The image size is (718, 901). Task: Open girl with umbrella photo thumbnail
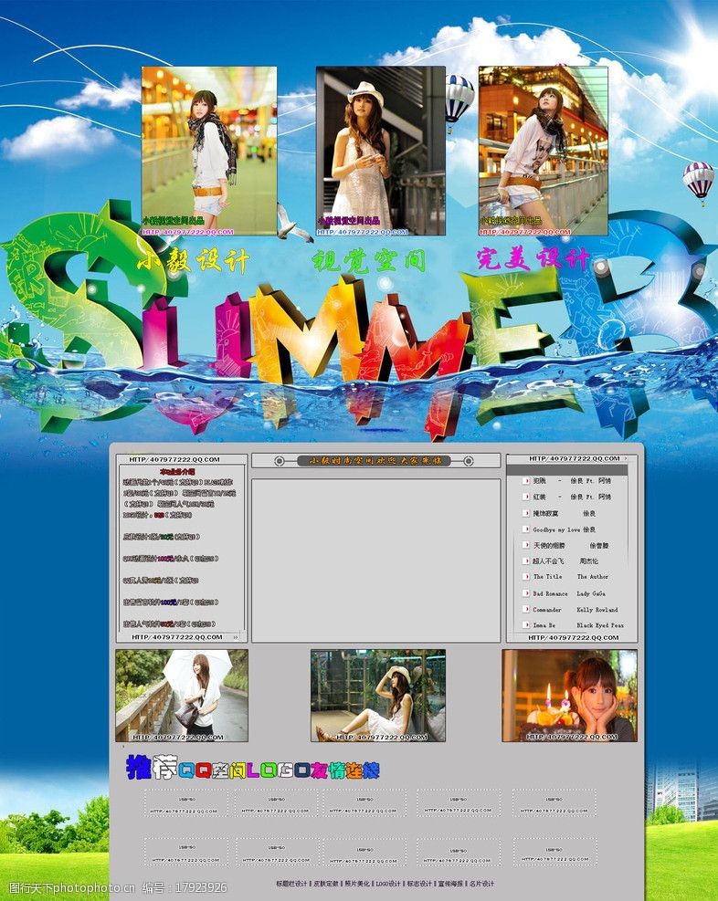tap(181, 696)
